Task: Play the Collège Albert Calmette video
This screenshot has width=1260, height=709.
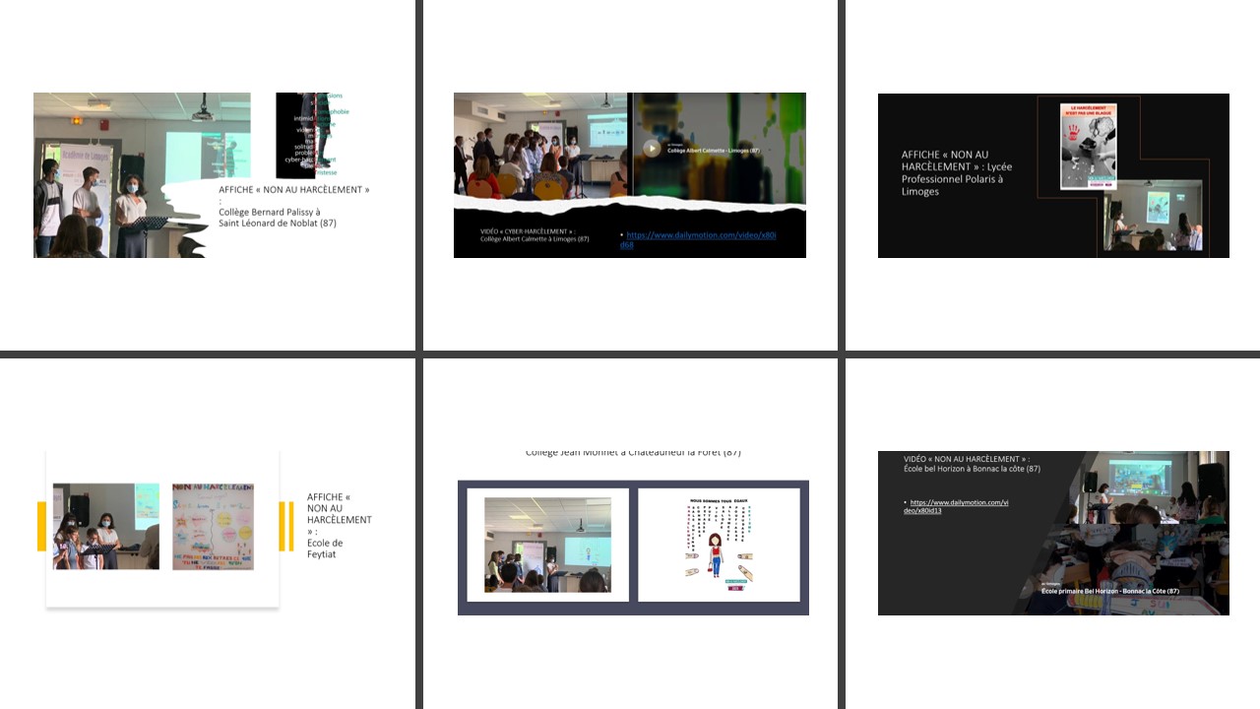Action: (x=652, y=149)
